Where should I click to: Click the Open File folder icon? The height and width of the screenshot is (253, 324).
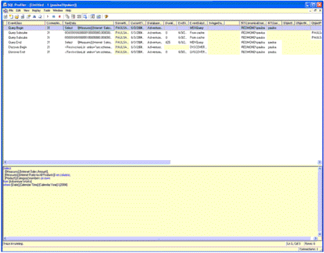(x=17, y=17)
